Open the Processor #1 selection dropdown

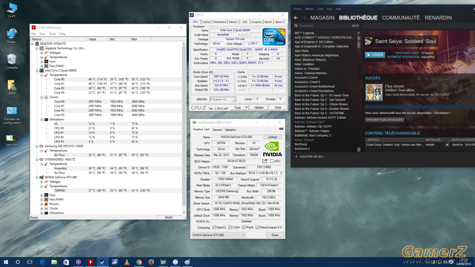tap(223, 99)
